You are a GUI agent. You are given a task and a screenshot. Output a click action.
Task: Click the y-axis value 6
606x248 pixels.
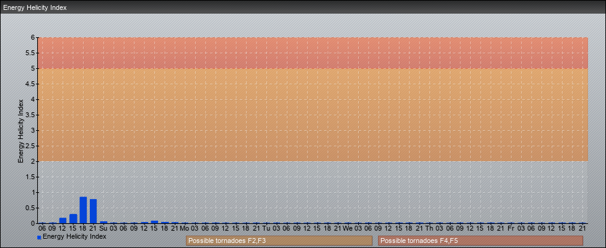[33, 38]
